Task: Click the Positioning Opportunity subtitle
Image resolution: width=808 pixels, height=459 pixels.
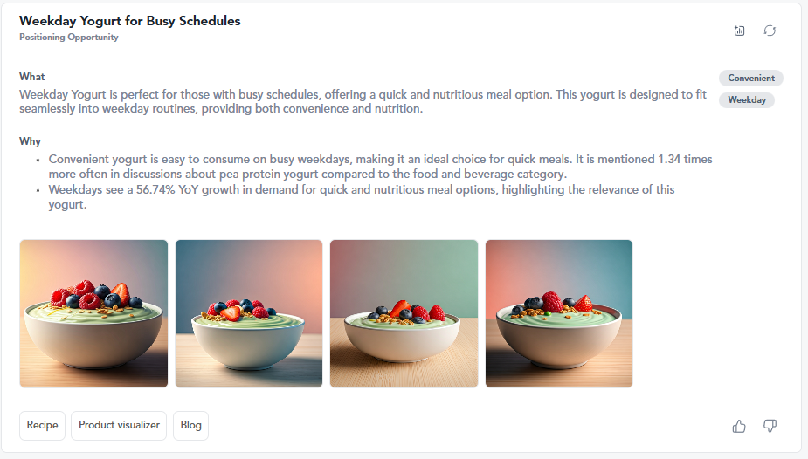Action: pos(69,38)
